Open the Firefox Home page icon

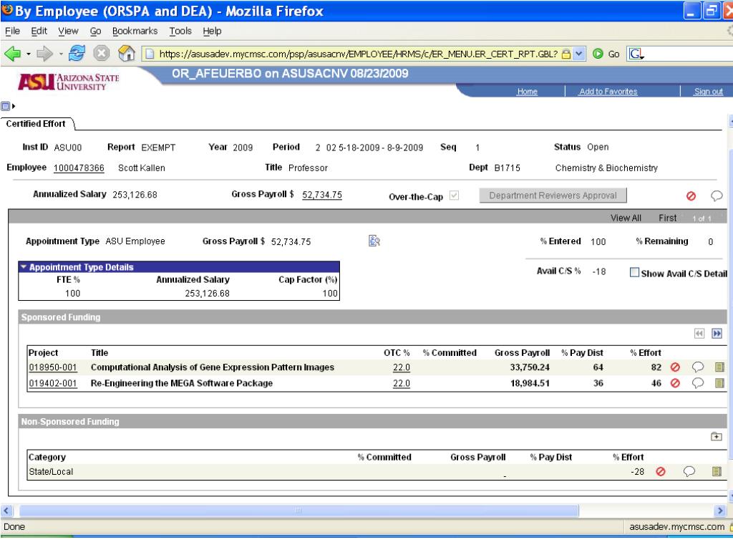[126, 53]
